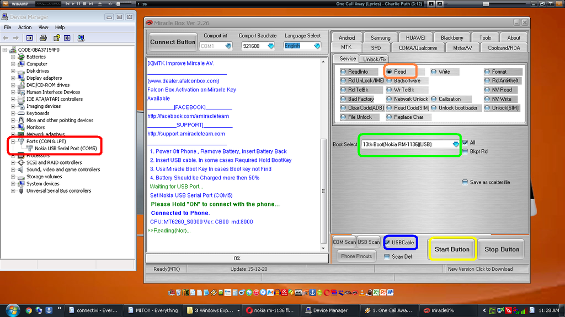Click the Batteries device icon

click(21, 57)
